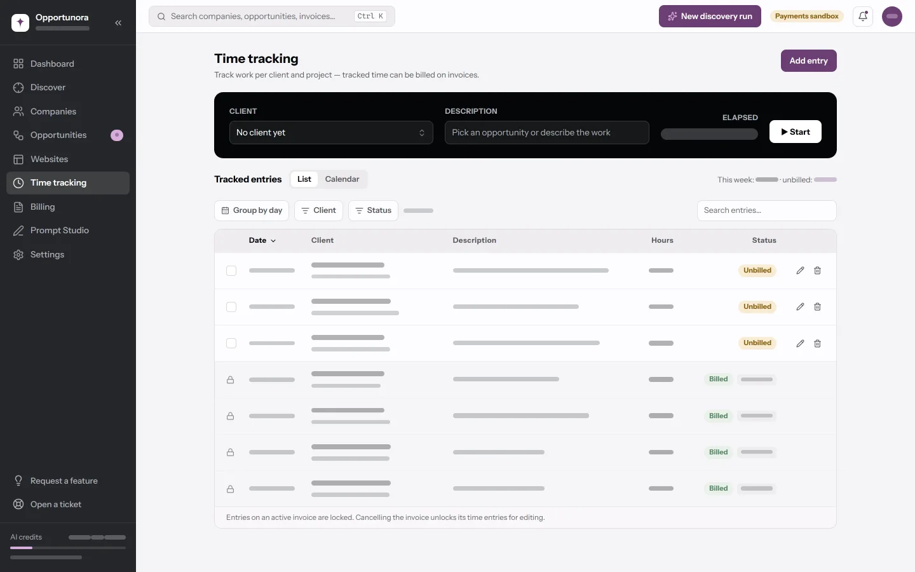Delete the first Unbilled entry with the trash icon
This screenshot has height=572, width=915.
[818, 271]
